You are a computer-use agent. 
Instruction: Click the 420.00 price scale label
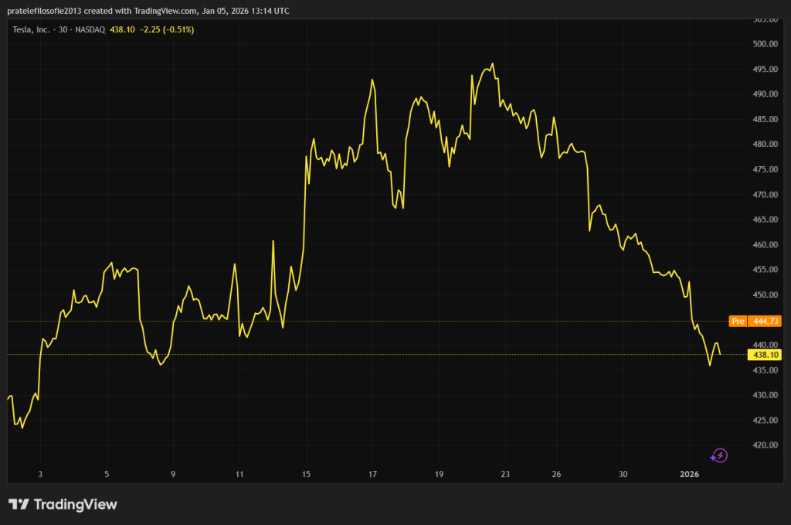coord(764,445)
